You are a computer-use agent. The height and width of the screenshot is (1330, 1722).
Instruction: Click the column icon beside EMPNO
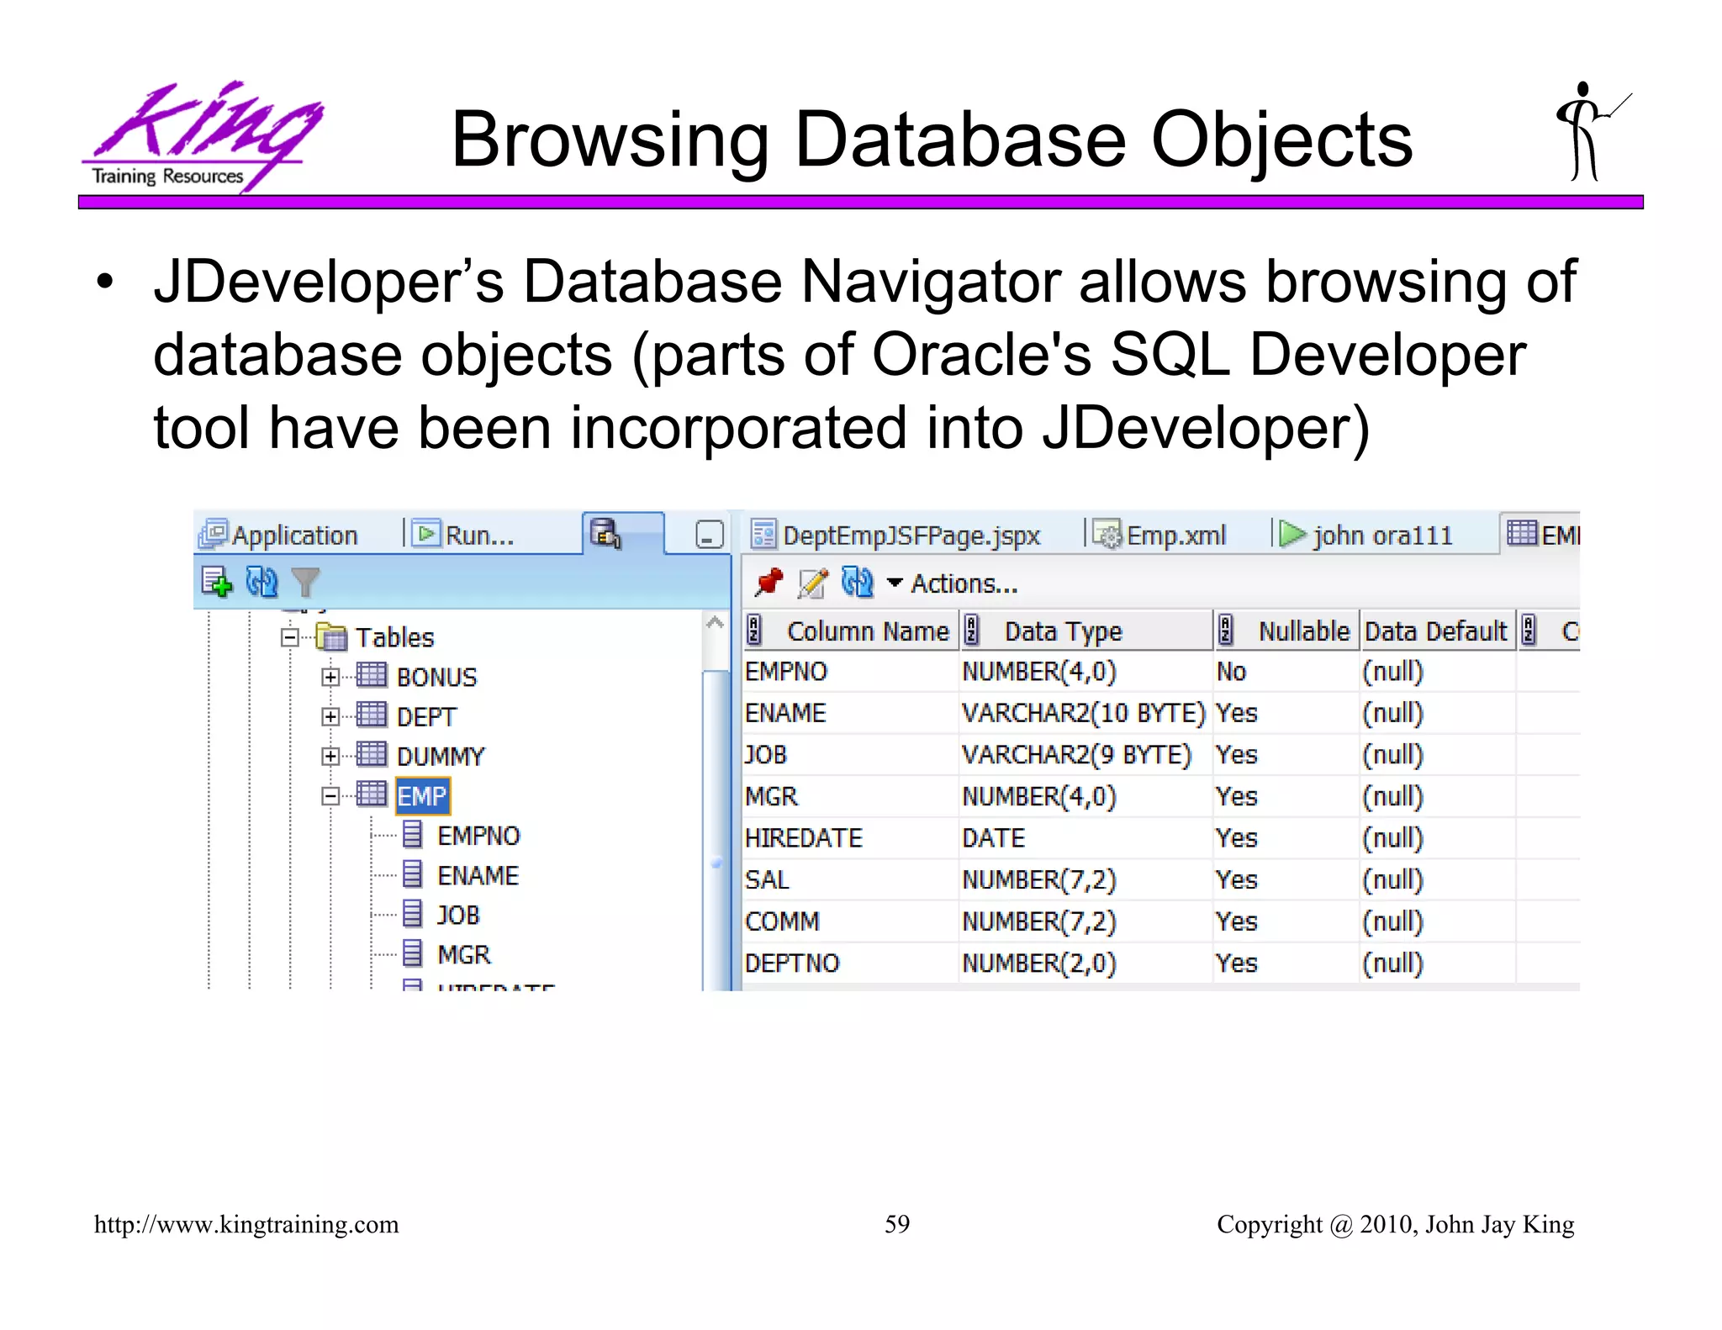coord(412,834)
